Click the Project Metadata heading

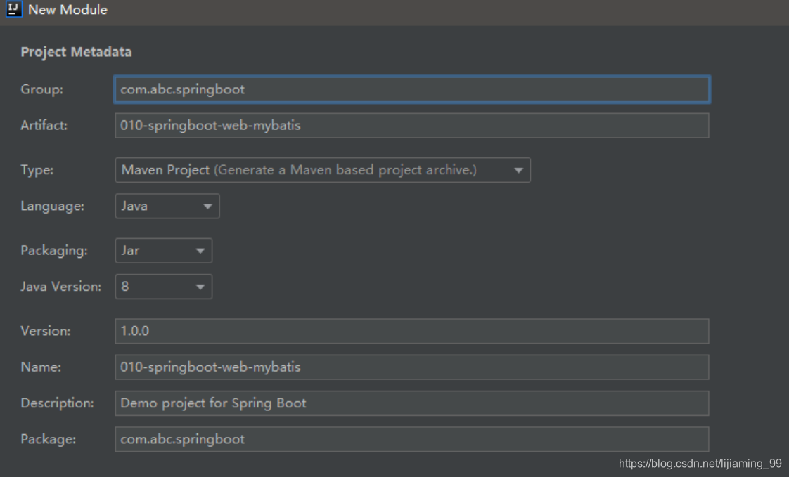pos(76,52)
